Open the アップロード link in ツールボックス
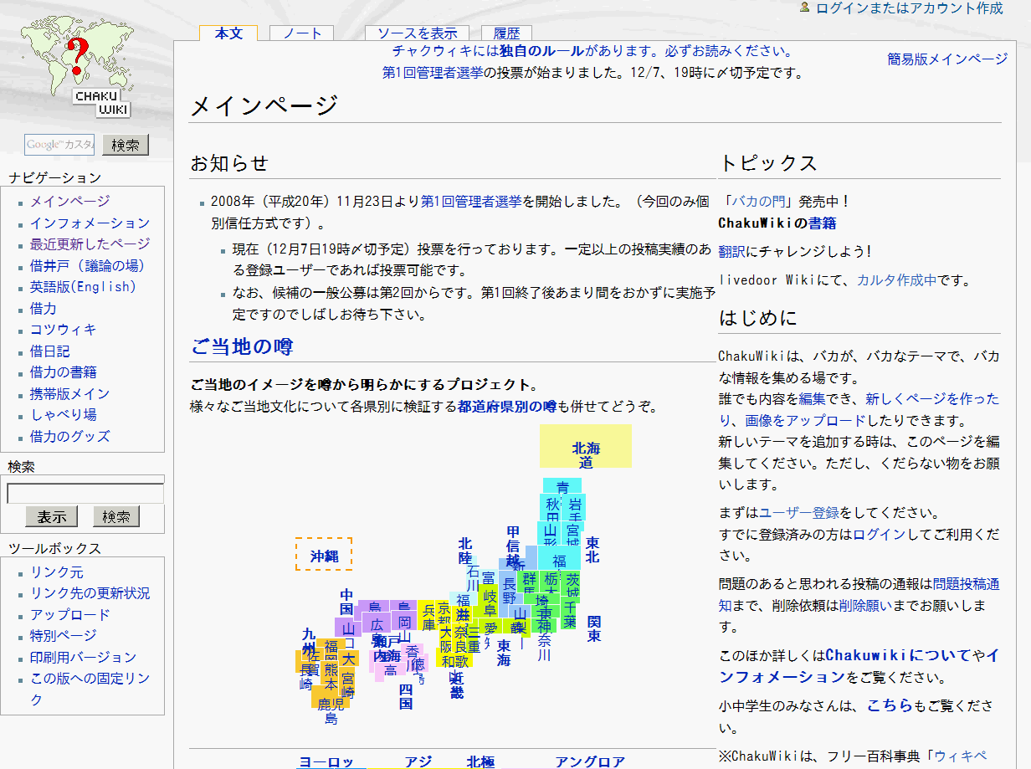Screen dimensions: 1031x769 click(x=70, y=615)
